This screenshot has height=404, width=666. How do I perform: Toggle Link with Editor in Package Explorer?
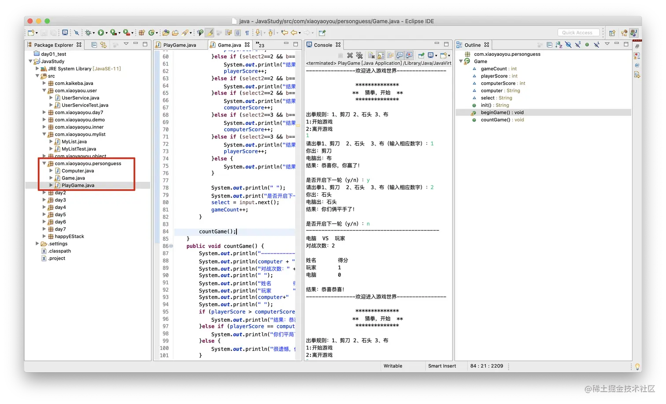pyautogui.click(x=103, y=44)
